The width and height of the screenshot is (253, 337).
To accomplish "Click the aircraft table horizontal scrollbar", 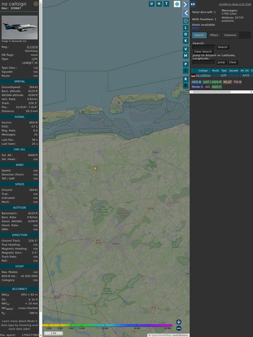I will pos(221,92).
